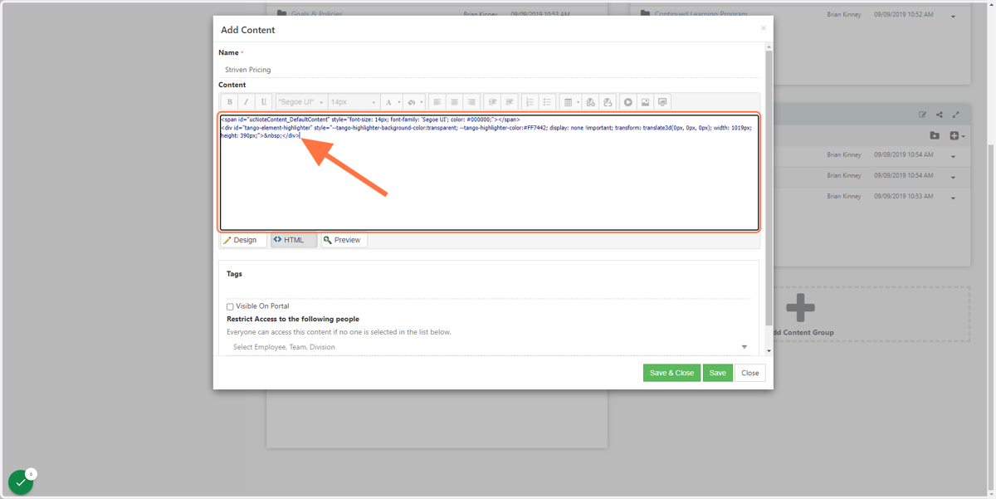Click the Add Content dialog title
Screen dimensions: 996x499
tap(248, 30)
